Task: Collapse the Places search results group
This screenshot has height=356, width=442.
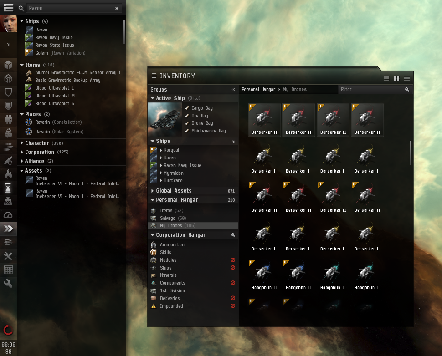Action: [x=22, y=114]
